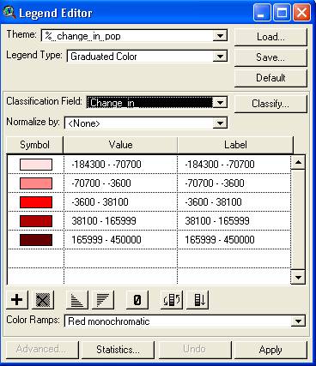Viewport: 316px width, 366px height.
Task: Click the Classify... button
Action: coord(270,104)
